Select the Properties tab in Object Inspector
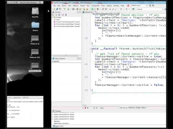 pos(56,62)
